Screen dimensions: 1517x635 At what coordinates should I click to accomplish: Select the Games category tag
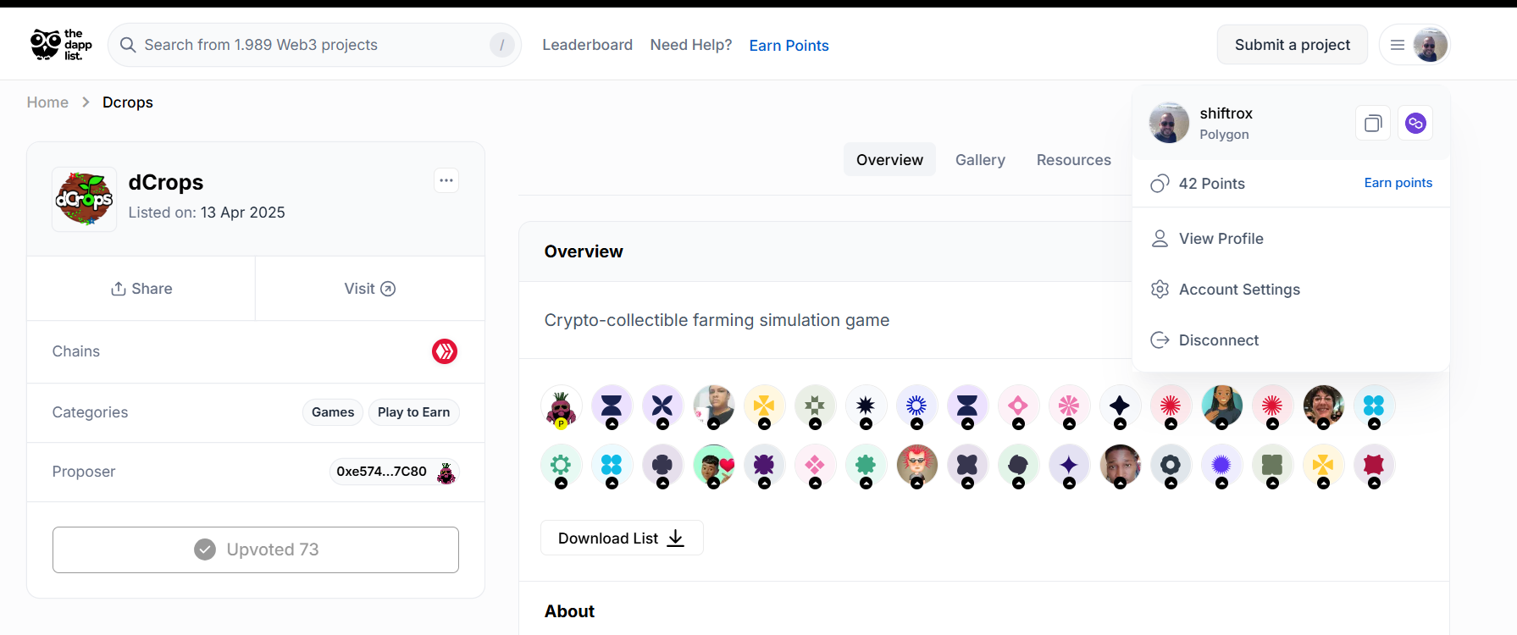point(333,412)
